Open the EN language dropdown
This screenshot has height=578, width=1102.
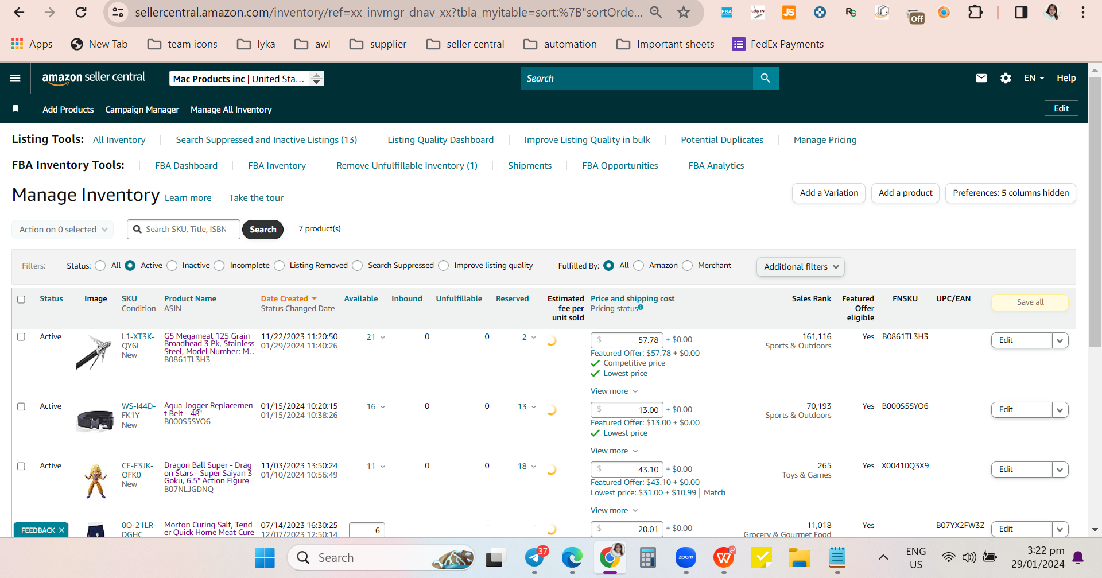tap(1034, 78)
